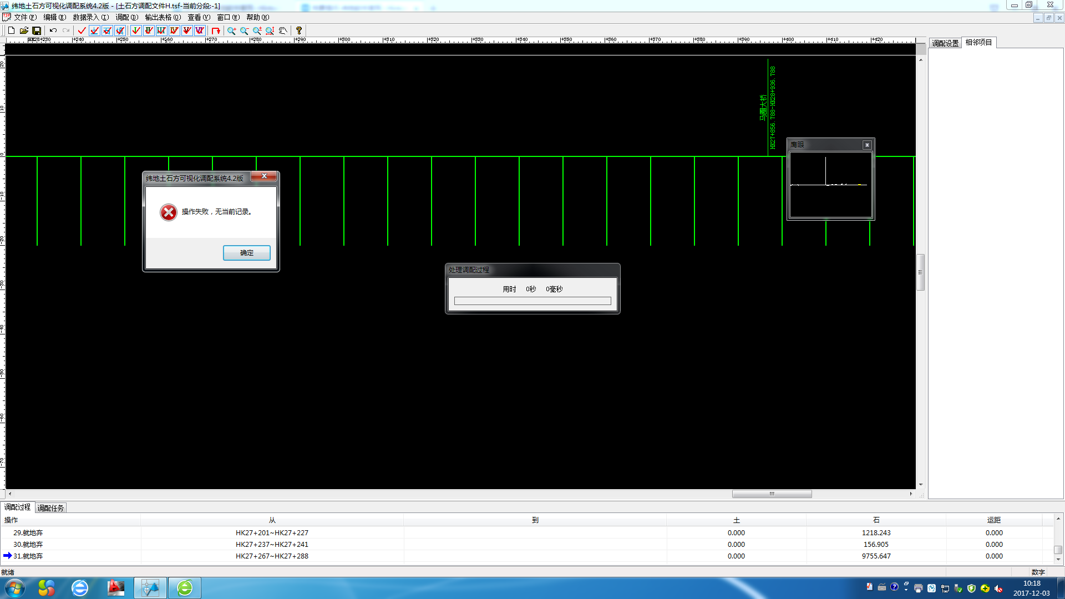Activate the level VI checkmark toolbar icon
The image size is (1065, 599).
[200, 31]
